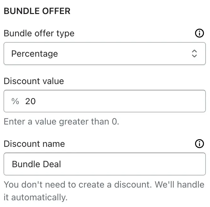Click the info icon beside Discount name
The height and width of the screenshot is (207, 210).
pos(199,144)
